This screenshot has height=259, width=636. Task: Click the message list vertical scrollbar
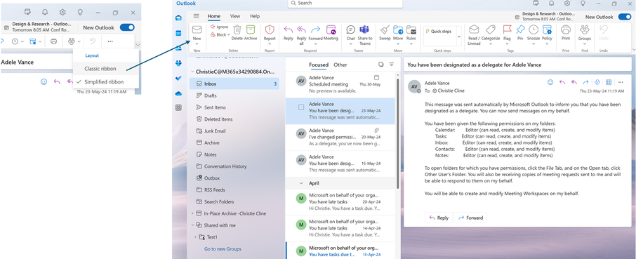[397, 134]
